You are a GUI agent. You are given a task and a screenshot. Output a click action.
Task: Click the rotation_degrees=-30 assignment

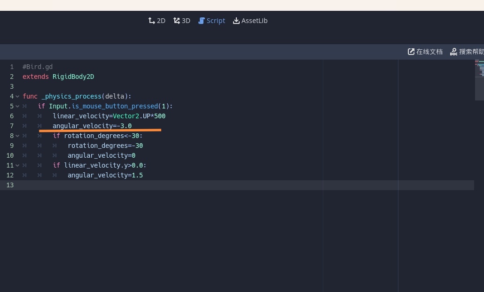tap(105, 146)
